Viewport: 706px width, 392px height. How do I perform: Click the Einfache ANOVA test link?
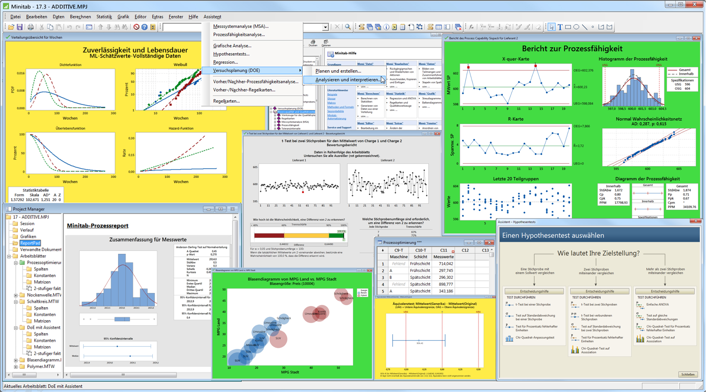(x=657, y=305)
